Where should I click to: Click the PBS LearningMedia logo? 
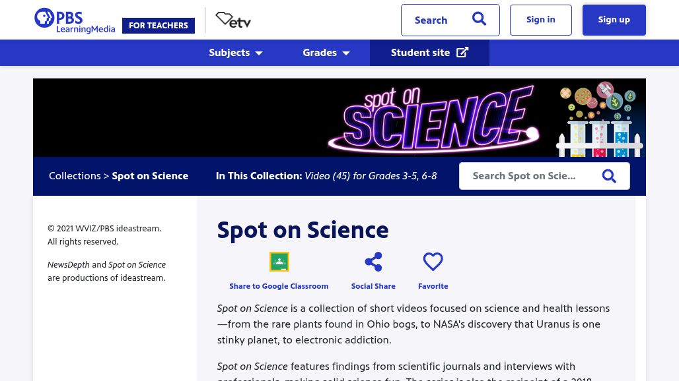click(75, 20)
